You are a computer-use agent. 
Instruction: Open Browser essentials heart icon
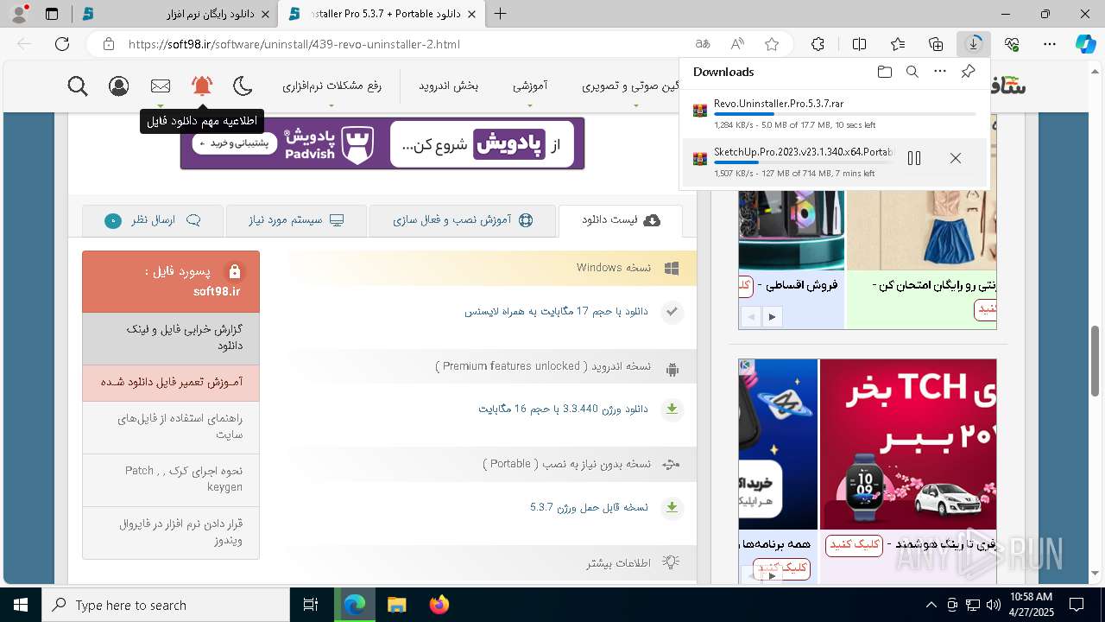click(1012, 44)
